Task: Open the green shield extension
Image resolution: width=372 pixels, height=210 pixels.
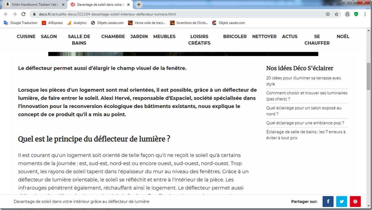Action: pyautogui.click(x=356, y=14)
